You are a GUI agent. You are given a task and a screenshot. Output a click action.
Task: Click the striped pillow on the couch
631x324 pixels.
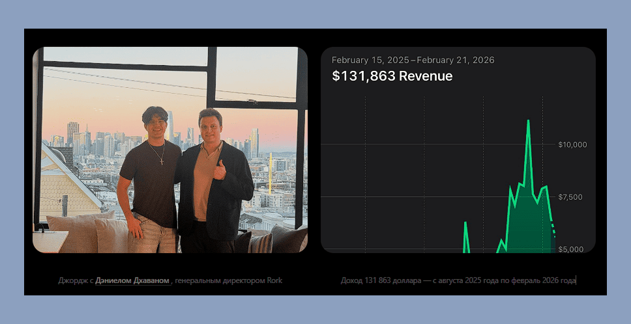click(x=261, y=243)
